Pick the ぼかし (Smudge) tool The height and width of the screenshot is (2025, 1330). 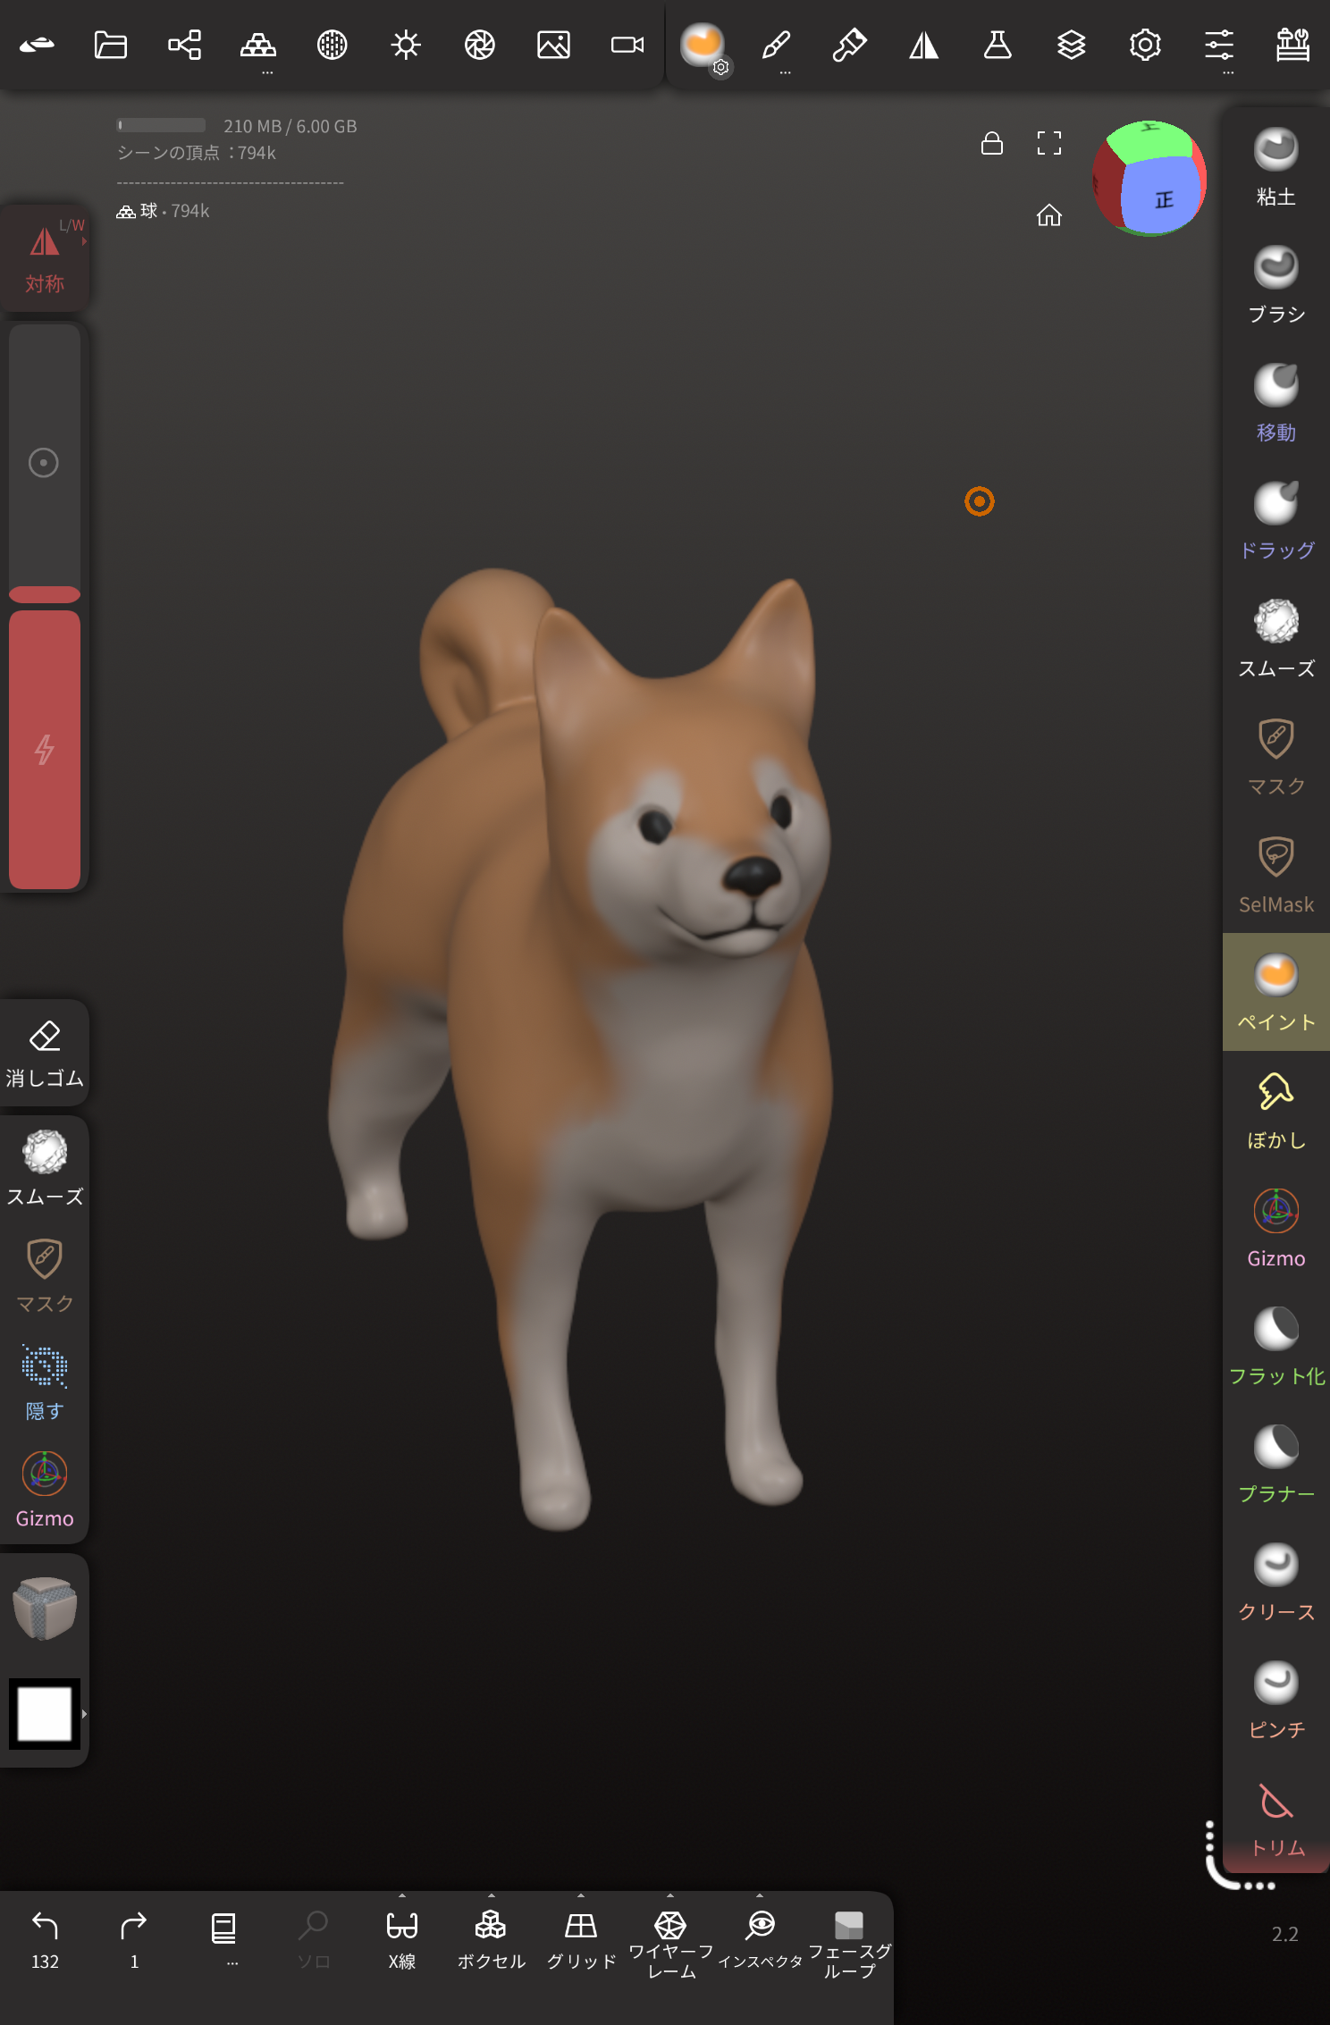click(x=1275, y=1110)
